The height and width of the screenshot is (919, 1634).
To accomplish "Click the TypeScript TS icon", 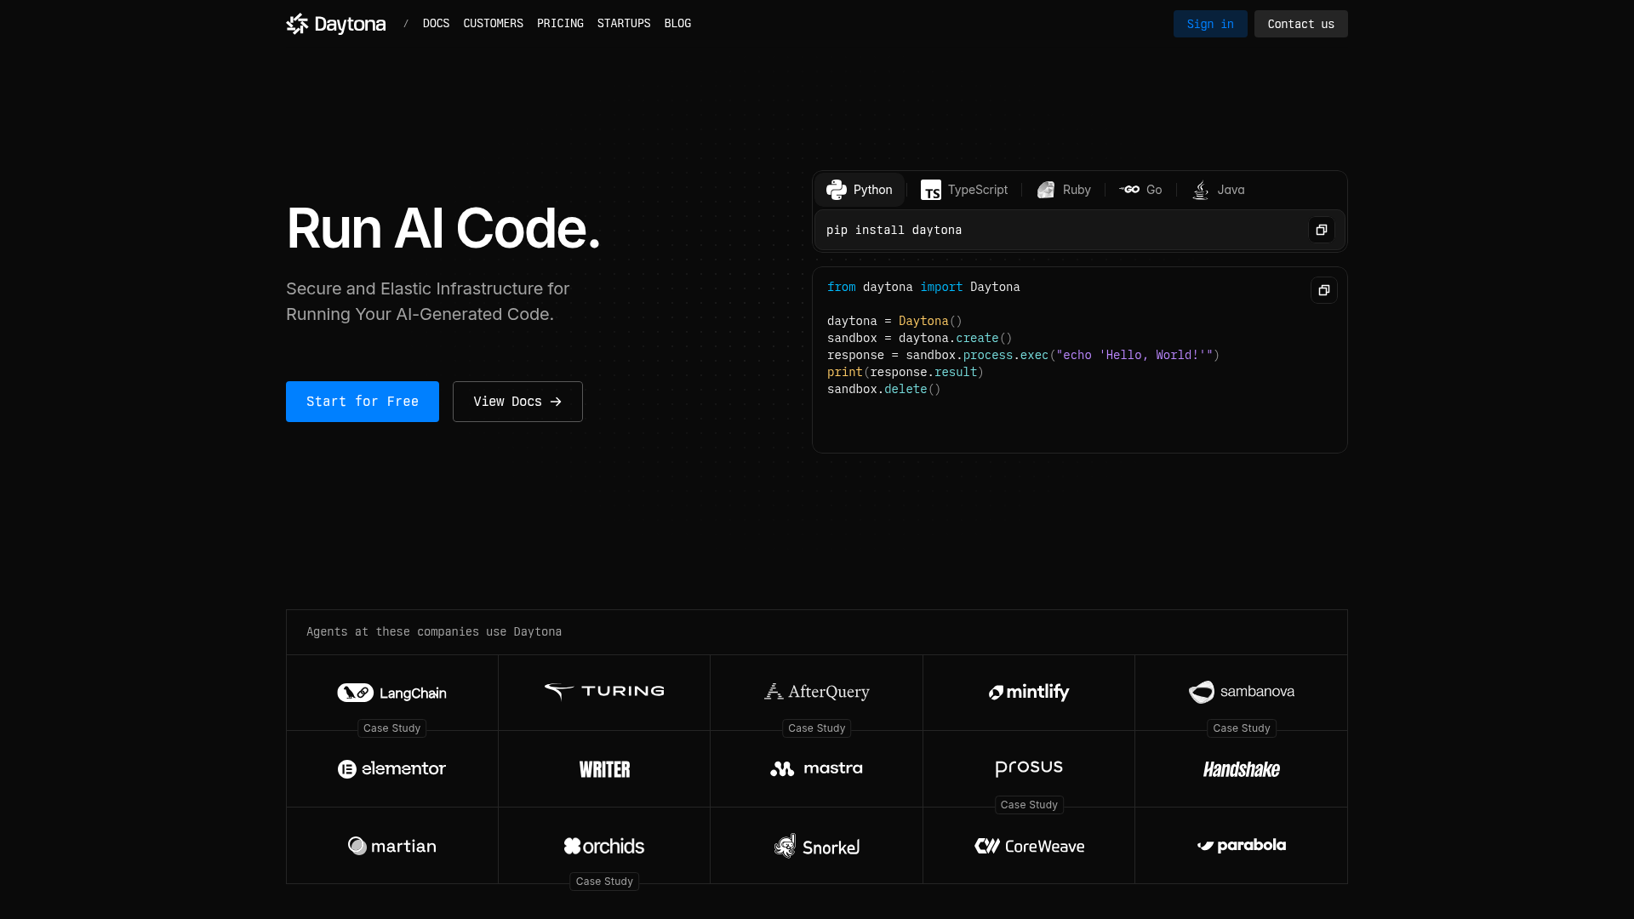I will pos(931,190).
